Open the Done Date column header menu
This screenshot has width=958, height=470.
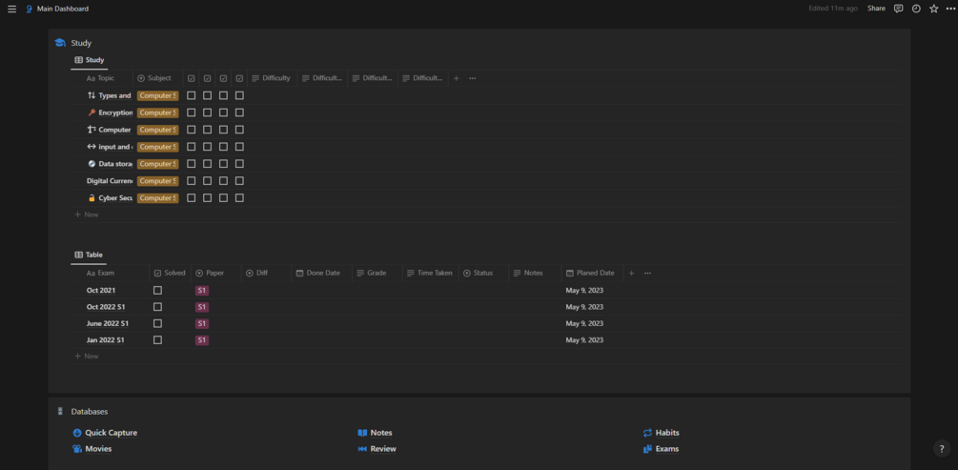322,274
